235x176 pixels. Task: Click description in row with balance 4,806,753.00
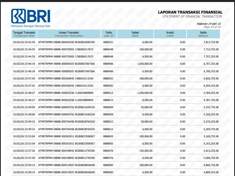pyautogui.click(x=66, y=165)
